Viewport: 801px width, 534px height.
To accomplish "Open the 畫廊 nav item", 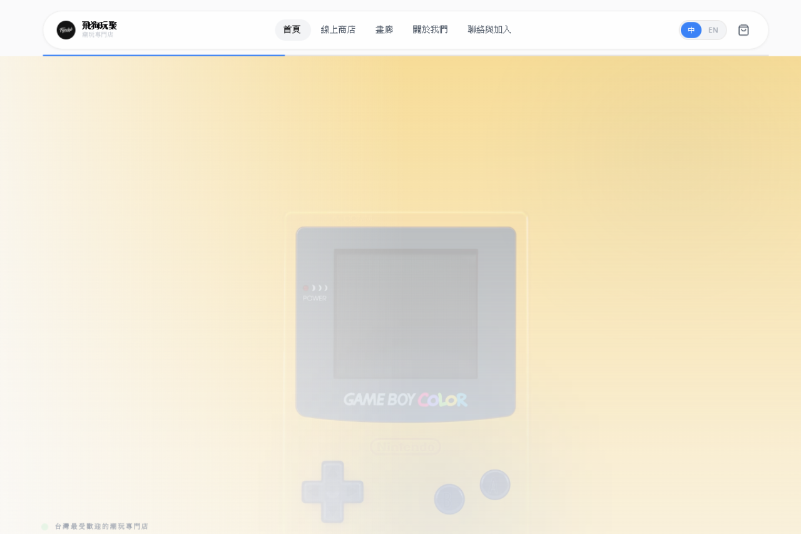I will 384,30.
